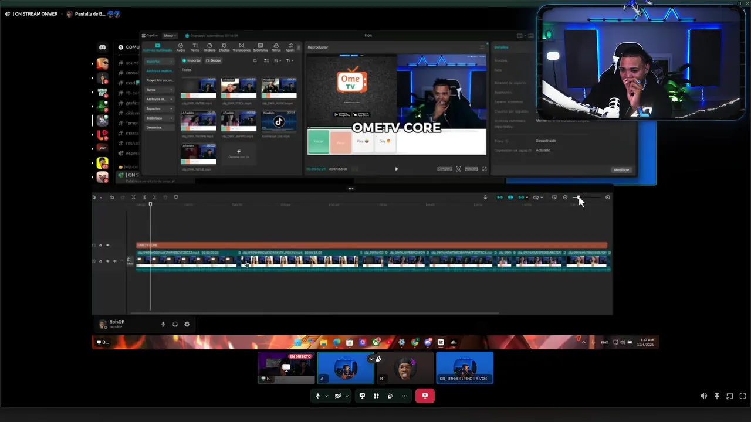Open the Efectos tab in CapCut
This screenshot has height=422, width=751.
tap(224, 47)
